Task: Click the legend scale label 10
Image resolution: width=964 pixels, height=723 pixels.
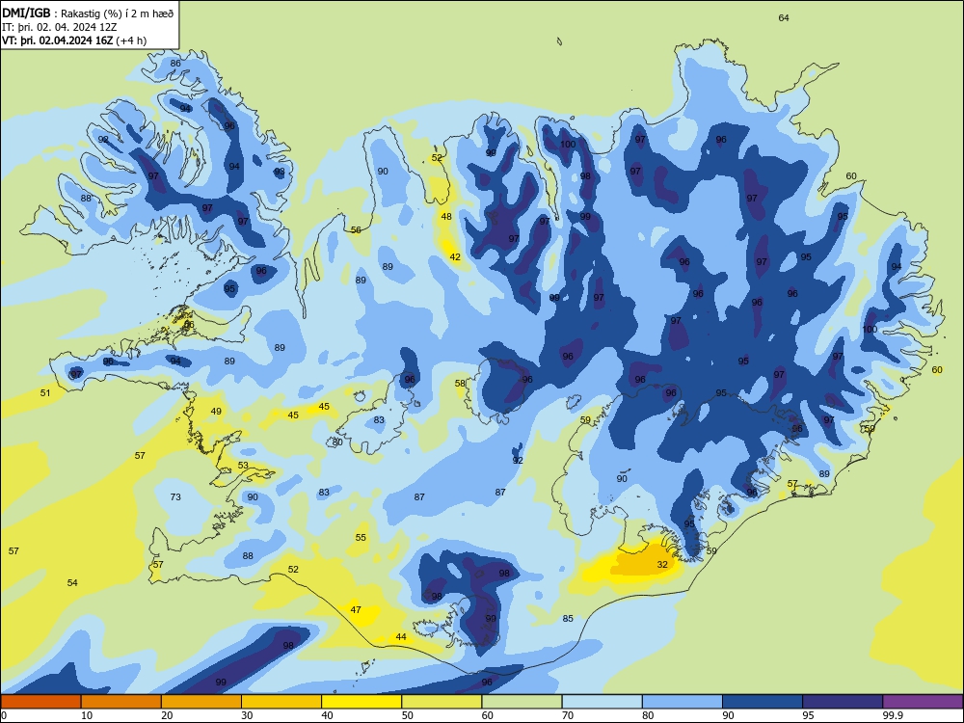Action: 87,715
